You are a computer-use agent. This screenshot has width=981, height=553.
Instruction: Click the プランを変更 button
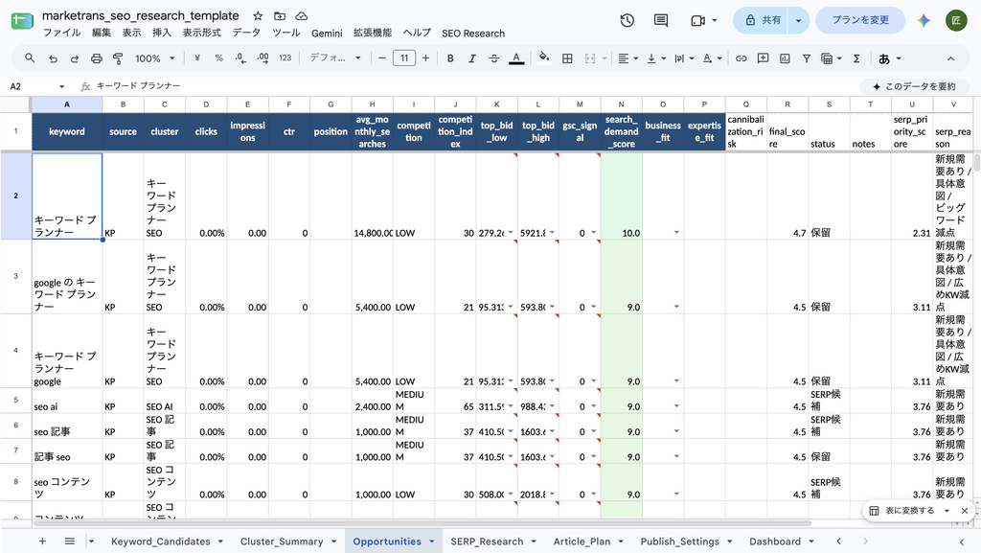860,21
